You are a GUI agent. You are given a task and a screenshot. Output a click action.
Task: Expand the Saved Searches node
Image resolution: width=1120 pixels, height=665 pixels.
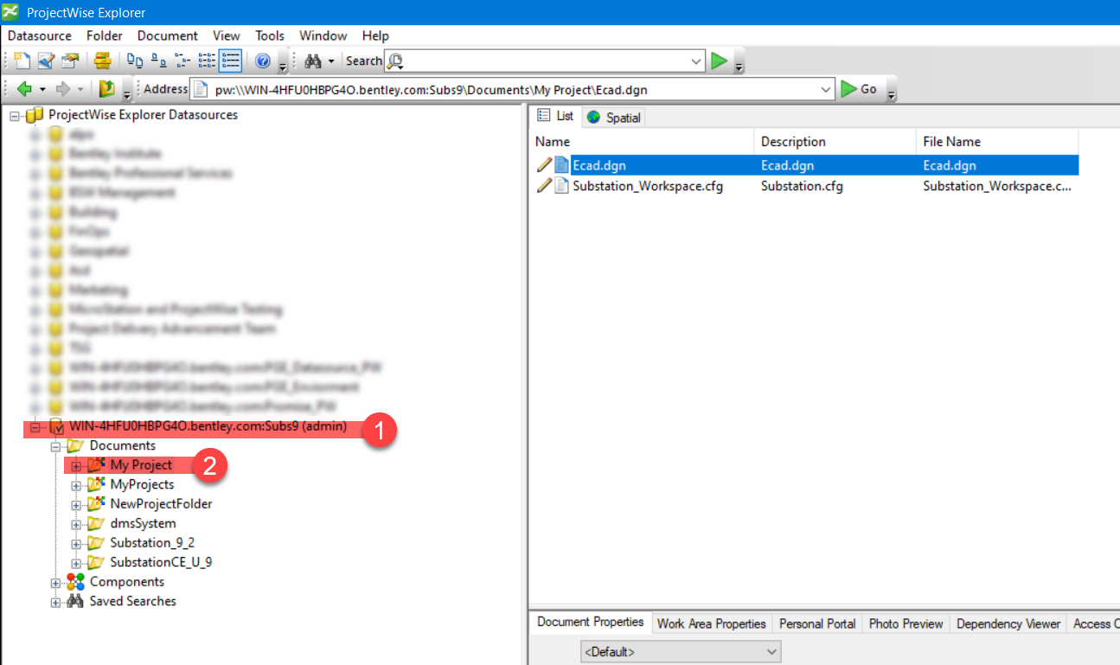pyautogui.click(x=55, y=602)
